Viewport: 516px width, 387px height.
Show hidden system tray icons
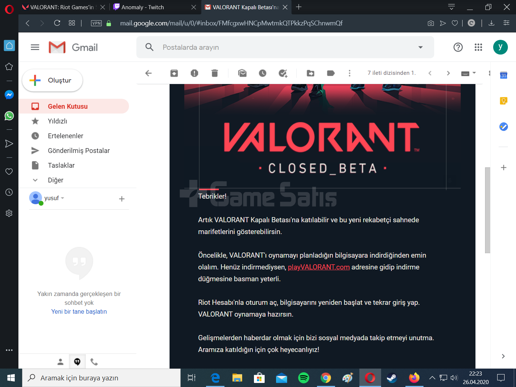coord(432,378)
